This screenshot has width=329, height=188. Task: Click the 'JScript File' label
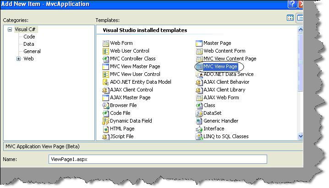click(x=122, y=136)
